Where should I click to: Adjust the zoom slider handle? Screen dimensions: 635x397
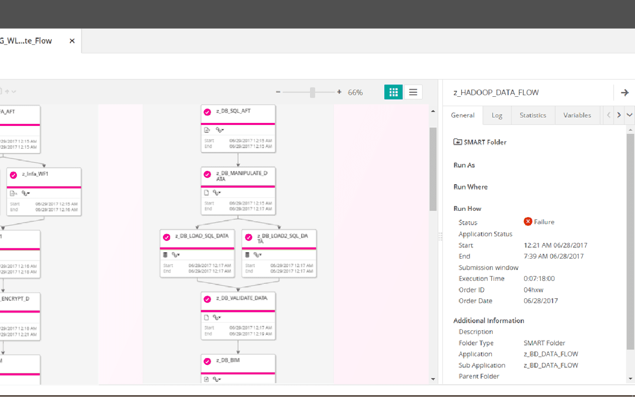coord(313,92)
